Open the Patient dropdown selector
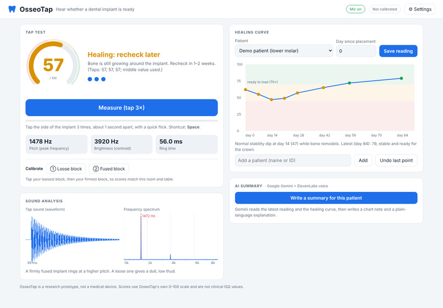Viewport: 443px width, 308px height. pyautogui.click(x=284, y=51)
